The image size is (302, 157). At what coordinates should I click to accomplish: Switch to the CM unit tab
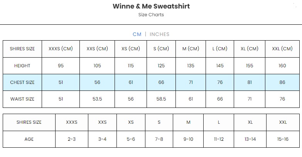(137, 34)
